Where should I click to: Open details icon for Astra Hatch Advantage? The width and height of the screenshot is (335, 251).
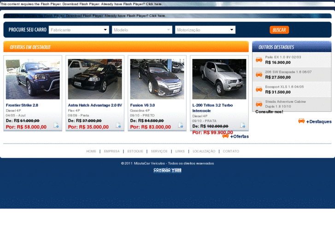[118, 125]
